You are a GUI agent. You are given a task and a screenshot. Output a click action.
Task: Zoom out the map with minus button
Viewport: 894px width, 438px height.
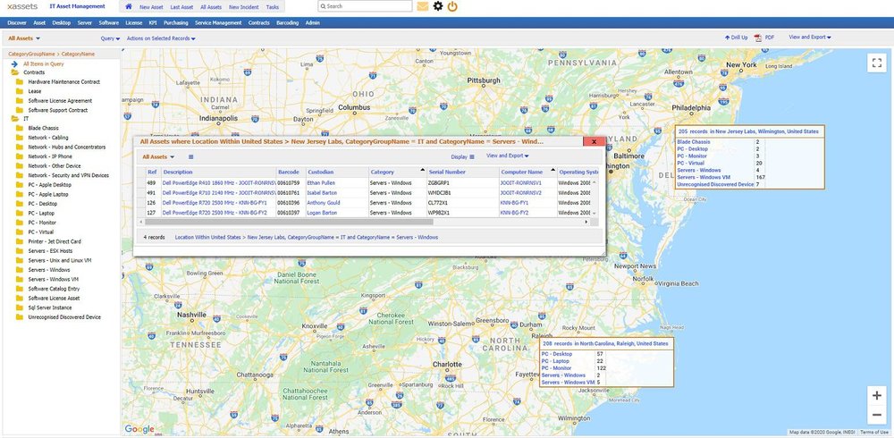tap(877, 414)
